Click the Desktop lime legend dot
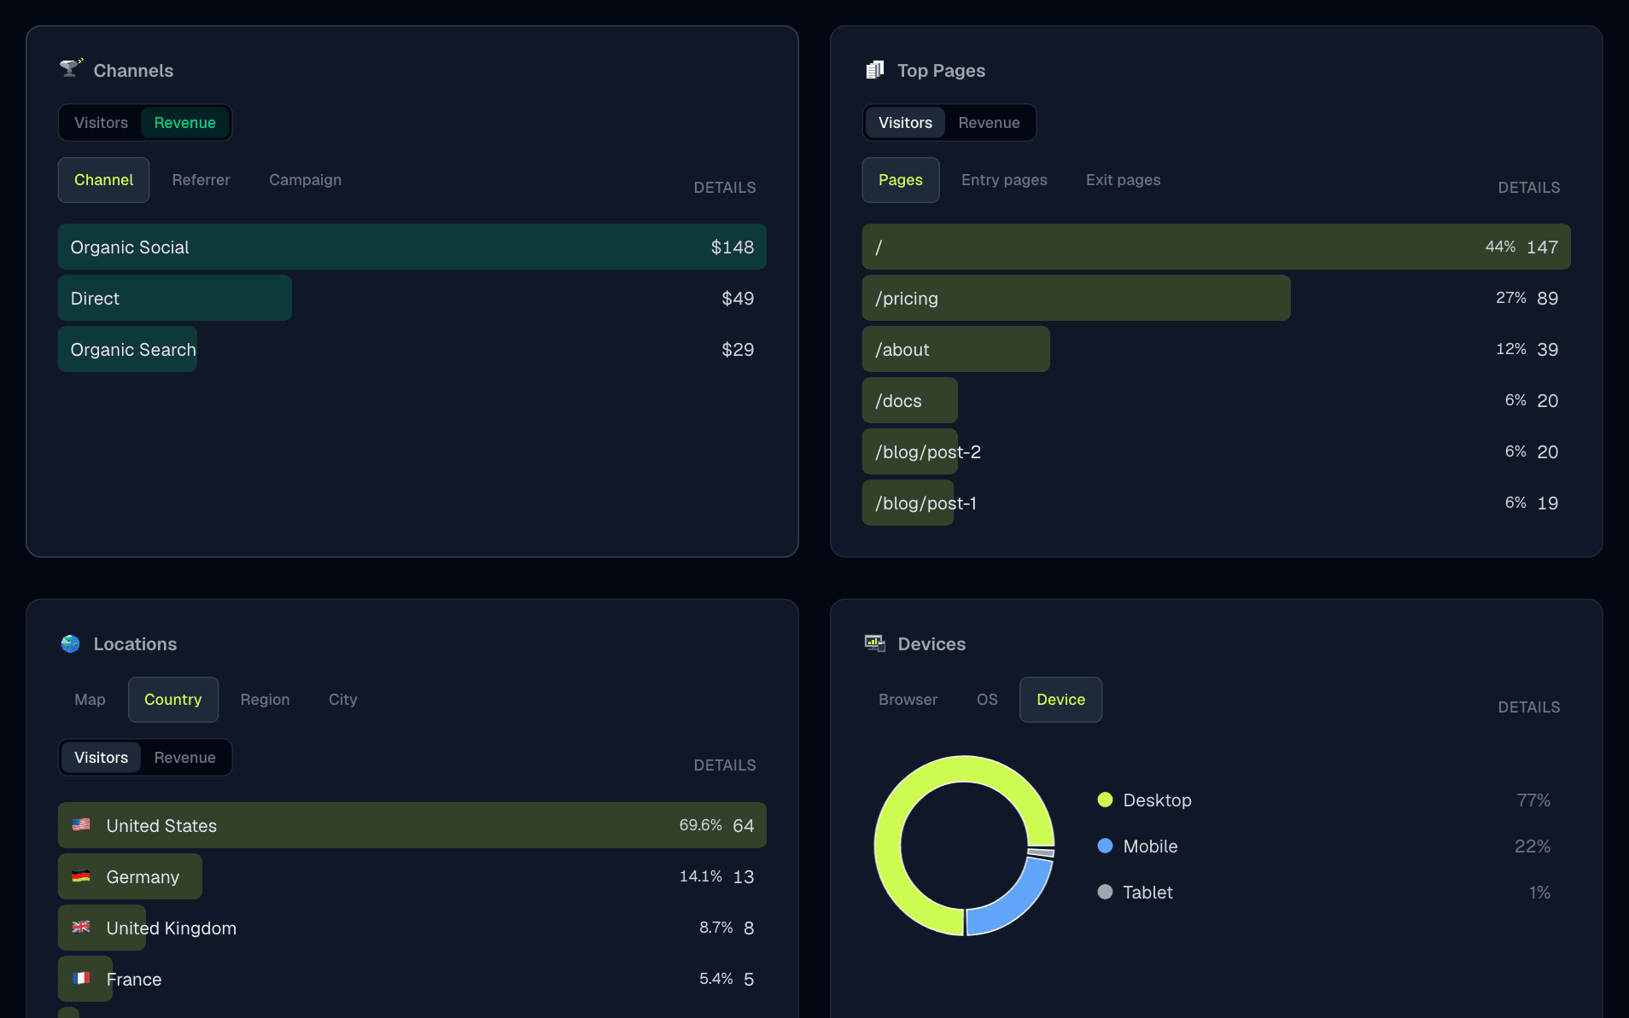The width and height of the screenshot is (1629, 1018). (x=1105, y=800)
